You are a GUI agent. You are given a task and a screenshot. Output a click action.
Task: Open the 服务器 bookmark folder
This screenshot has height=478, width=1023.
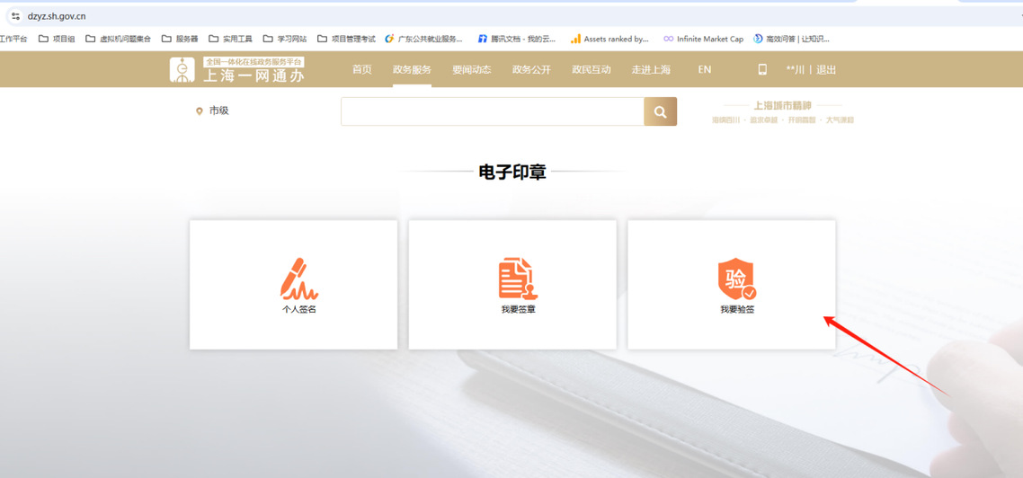[180, 39]
